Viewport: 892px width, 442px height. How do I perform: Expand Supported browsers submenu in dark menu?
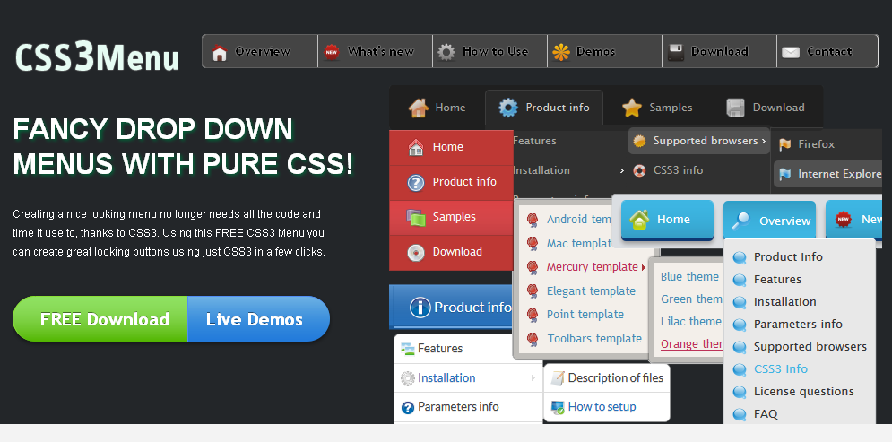[x=764, y=141]
